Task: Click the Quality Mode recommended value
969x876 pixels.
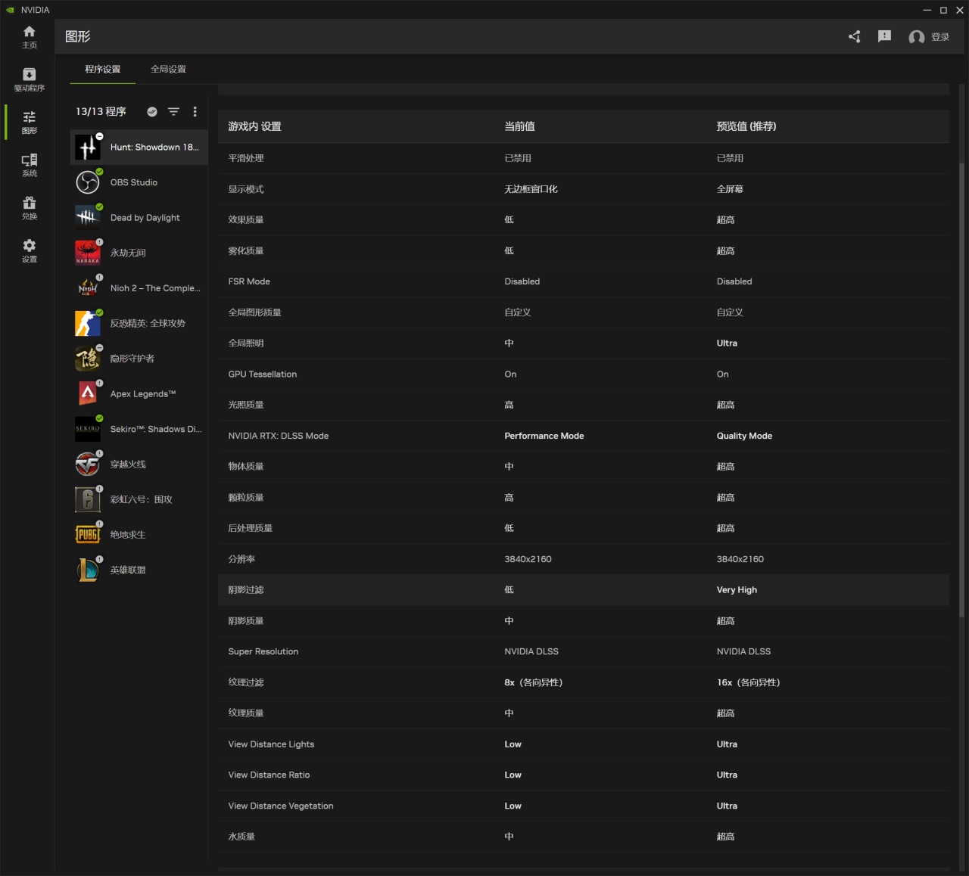Action: (744, 436)
